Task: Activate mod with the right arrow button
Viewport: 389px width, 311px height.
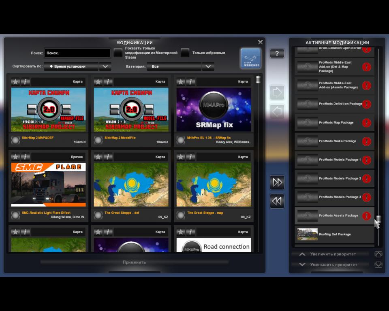Action: click(x=277, y=92)
